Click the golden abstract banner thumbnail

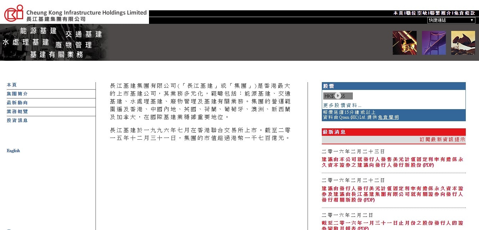(405, 42)
